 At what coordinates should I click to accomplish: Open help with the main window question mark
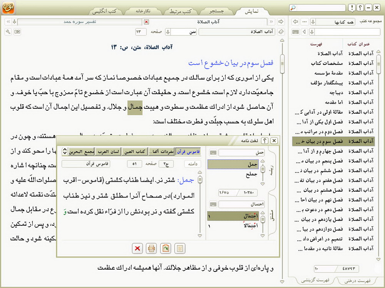[x=360, y=8]
